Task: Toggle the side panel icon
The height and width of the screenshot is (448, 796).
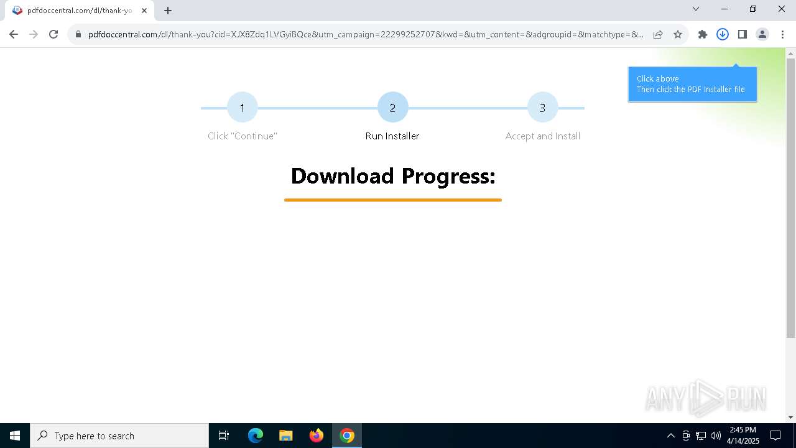Action: [x=743, y=34]
